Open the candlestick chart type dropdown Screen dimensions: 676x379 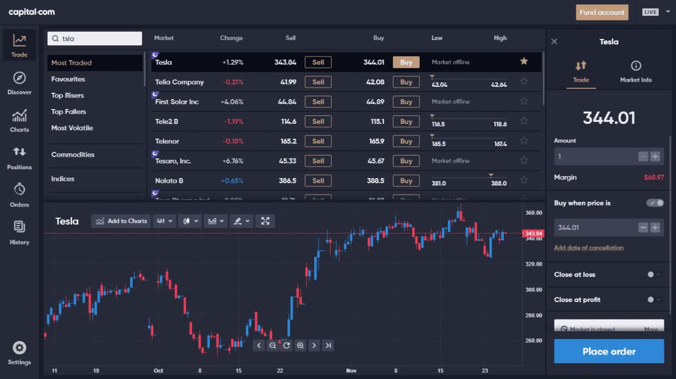tap(190, 221)
